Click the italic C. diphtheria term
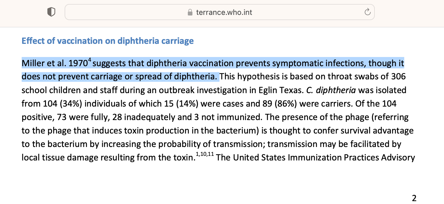The height and width of the screenshot is (204, 444). coord(331,90)
